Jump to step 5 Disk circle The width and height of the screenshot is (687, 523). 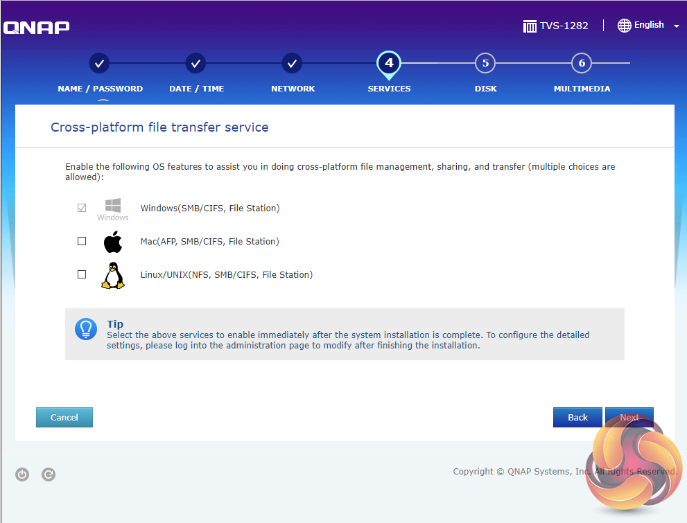click(x=485, y=63)
